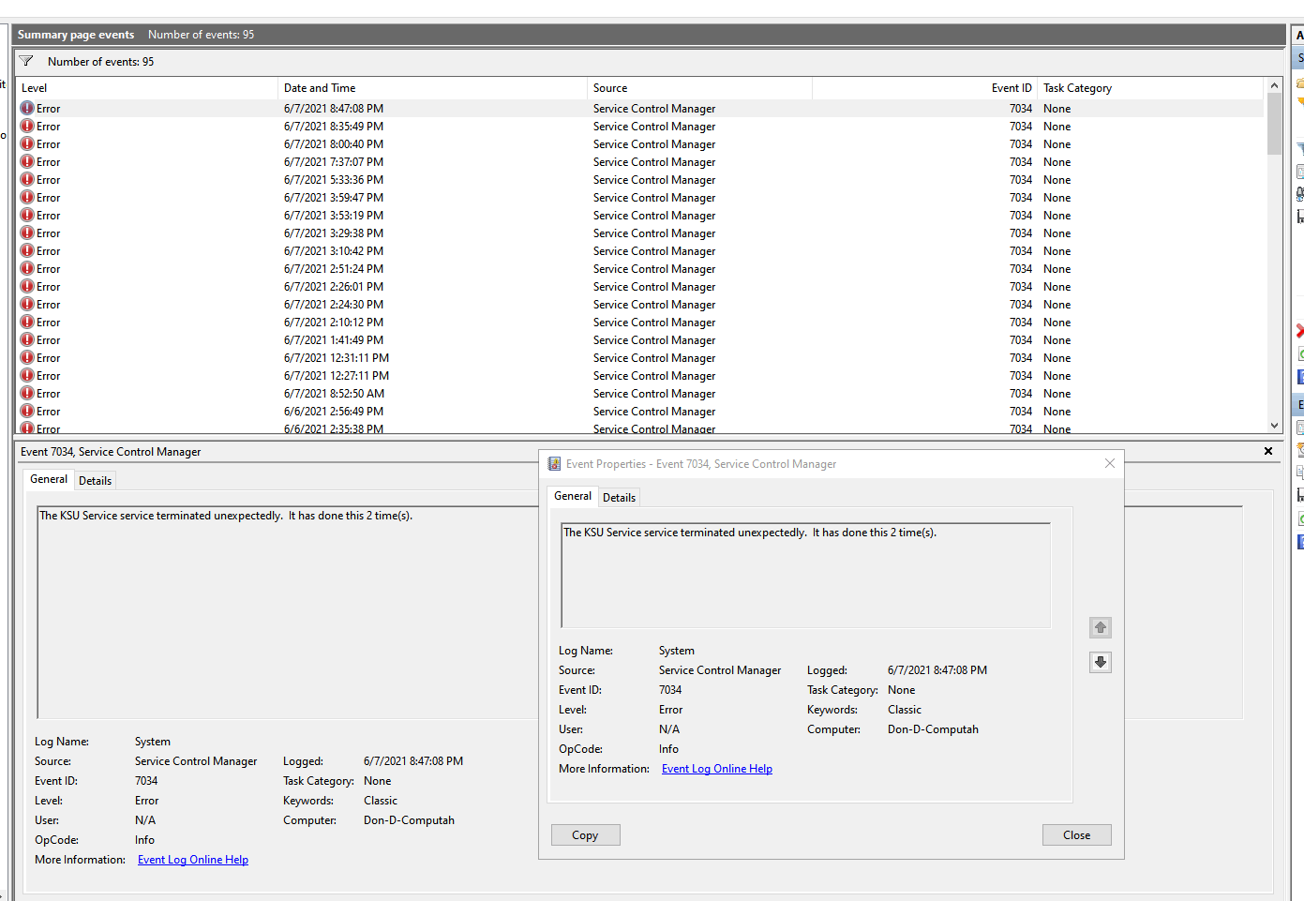Click Service Control Manager in the 7:37:07 PM row
Viewport: 1304px width, 901px height.
(654, 162)
